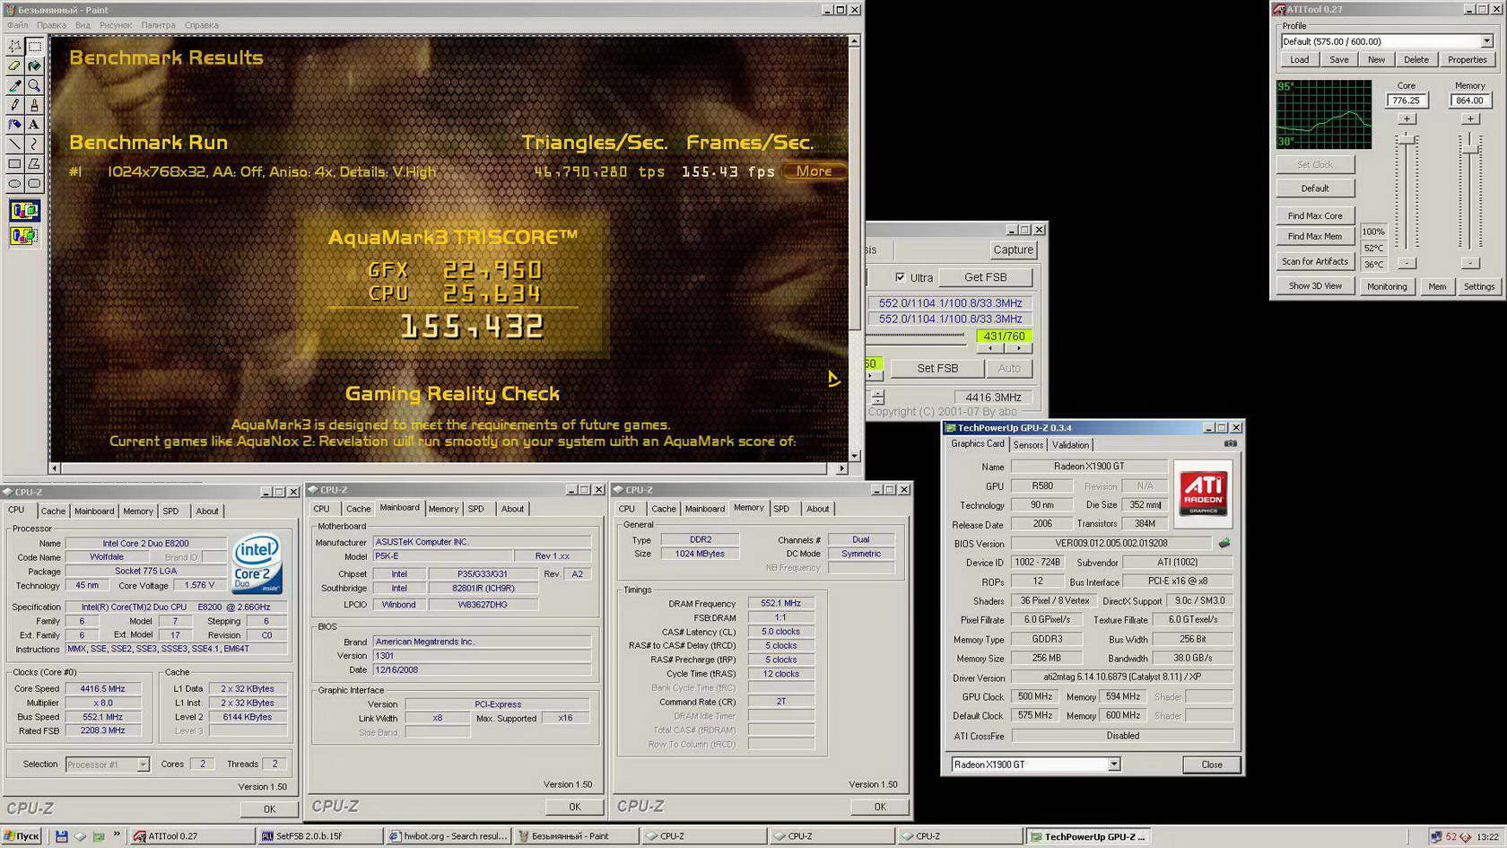The height and width of the screenshot is (848, 1507).
Task: Click the ATITool Memory clock slider handle
Action: 1470,149
